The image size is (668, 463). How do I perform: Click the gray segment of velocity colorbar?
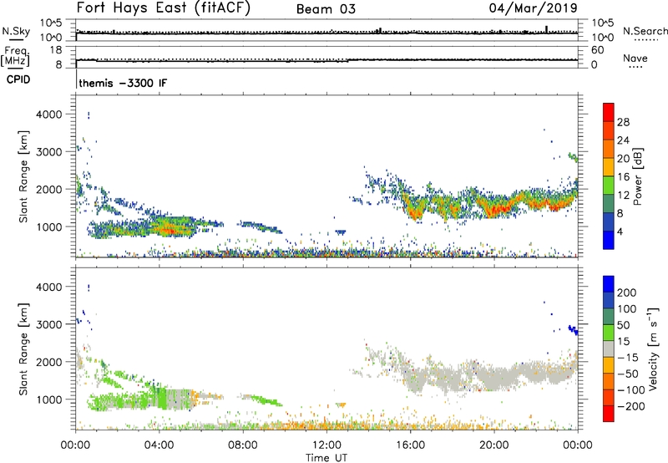(x=609, y=349)
